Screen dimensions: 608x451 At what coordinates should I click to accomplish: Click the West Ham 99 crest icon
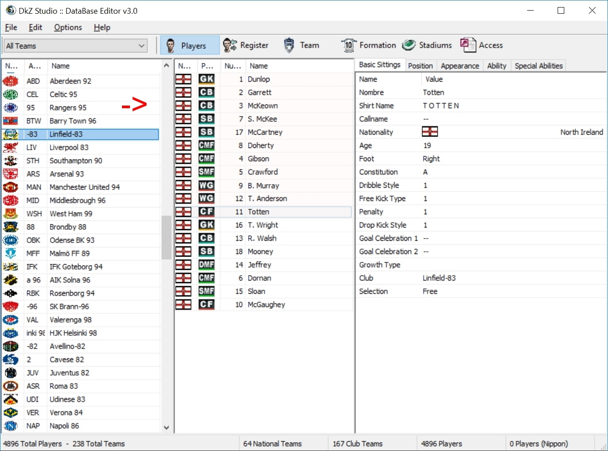pos(11,214)
